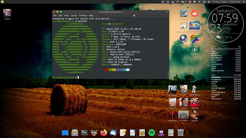Open the Proud FM radio launcher
246x138 pixels.
[195, 26]
